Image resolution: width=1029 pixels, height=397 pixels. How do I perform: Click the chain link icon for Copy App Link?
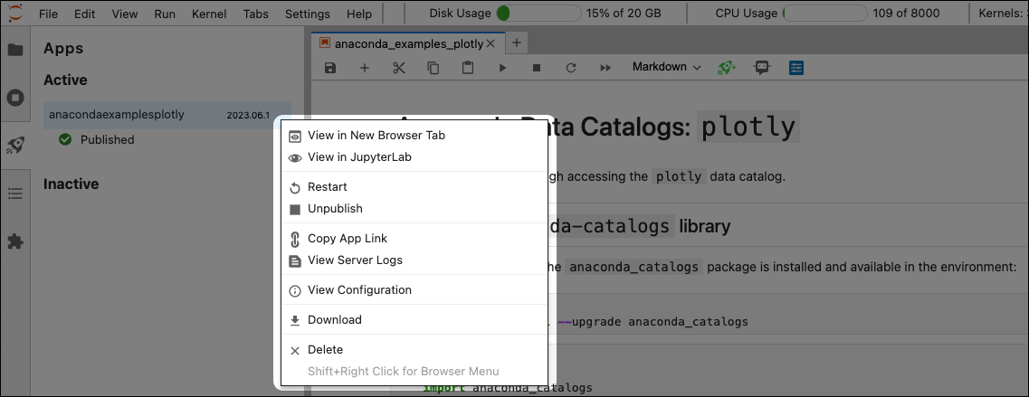click(x=295, y=239)
